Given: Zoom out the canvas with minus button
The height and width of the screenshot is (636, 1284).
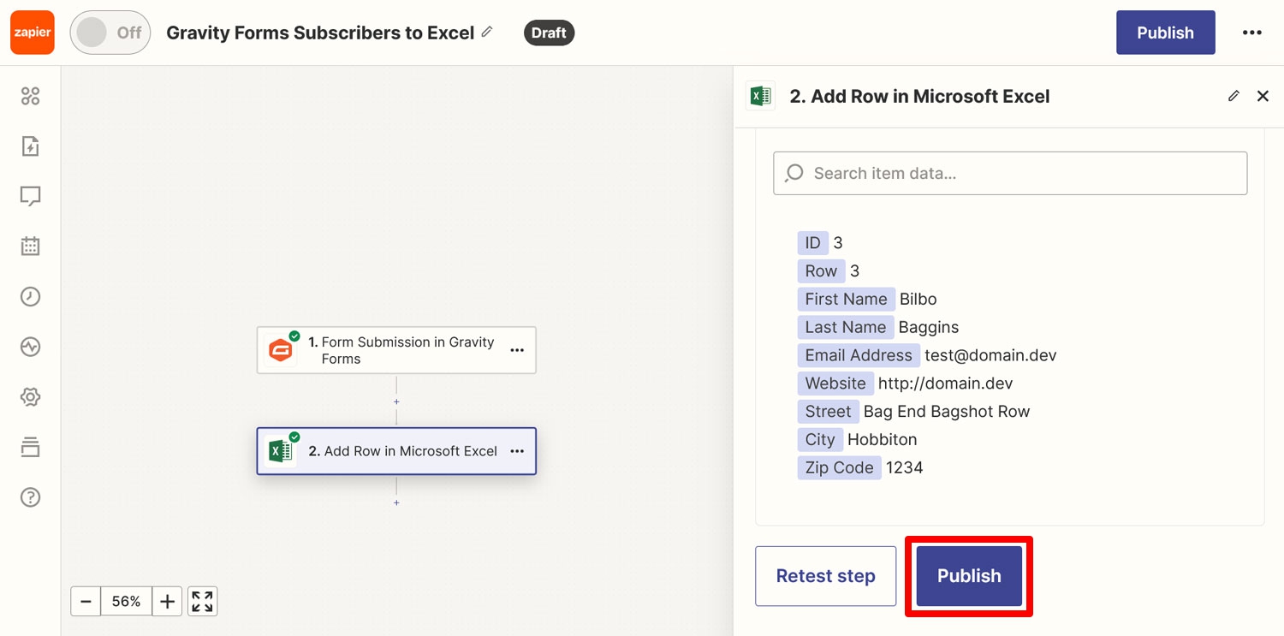Looking at the screenshot, I should 86,602.
